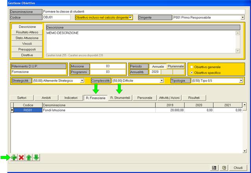The image size is (251, 173).
Task: Click the green plus add row icon
Action: click(x=14, y=157)
